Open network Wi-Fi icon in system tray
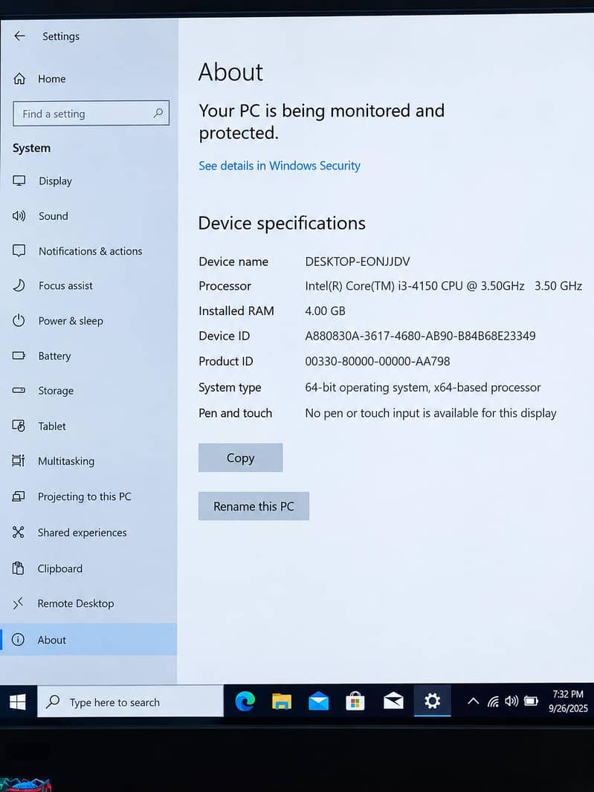 point(493,701)
